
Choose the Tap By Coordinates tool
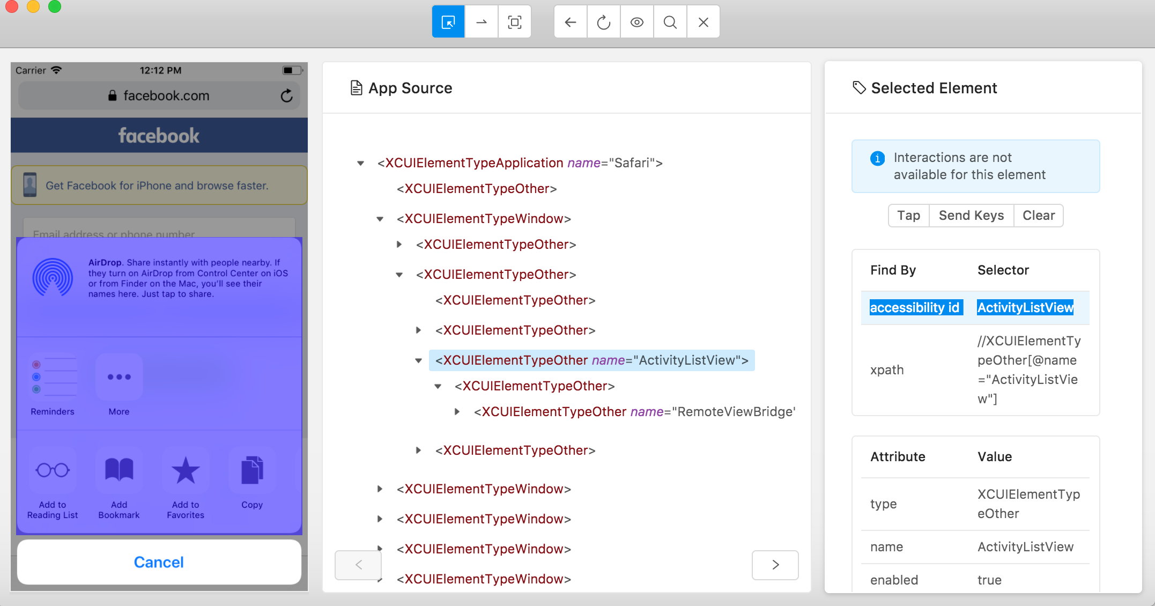pos(515,22)
